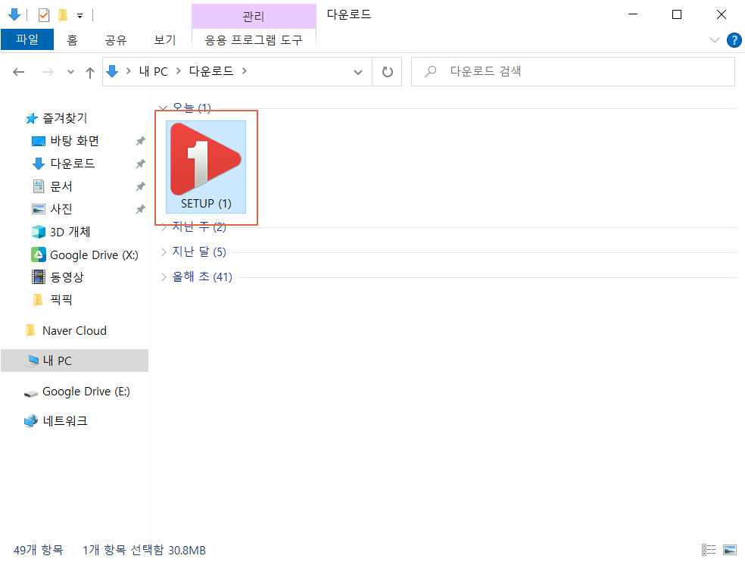Expand the chevron after 다운로드 breadcrumb
The image size is (745, 562).
245,71
